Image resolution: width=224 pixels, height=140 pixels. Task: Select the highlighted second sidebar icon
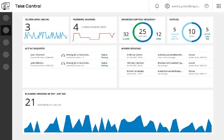[x=6, y=30]
